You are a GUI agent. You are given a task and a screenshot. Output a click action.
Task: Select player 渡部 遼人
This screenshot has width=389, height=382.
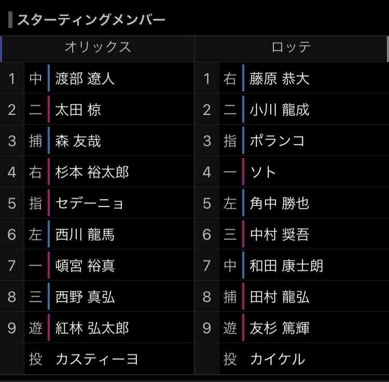85,79
